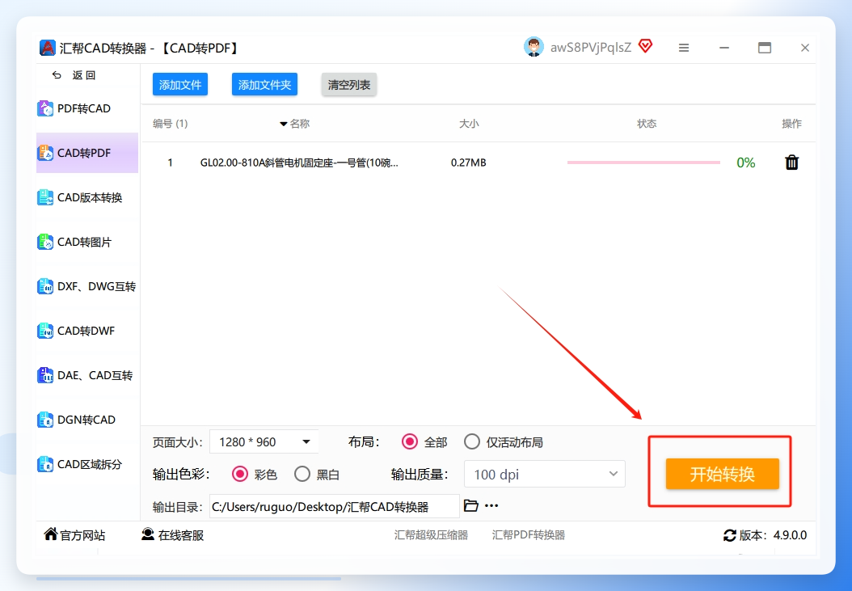Viewport: 852px width, 591px height.
Task: Click the 0.27MB file size cell
Action: tap(468, 163)
